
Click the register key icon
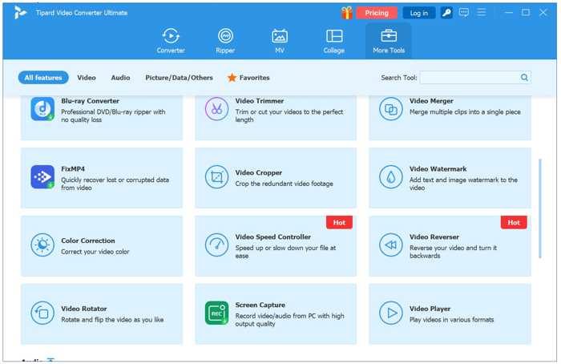point(447,13)
